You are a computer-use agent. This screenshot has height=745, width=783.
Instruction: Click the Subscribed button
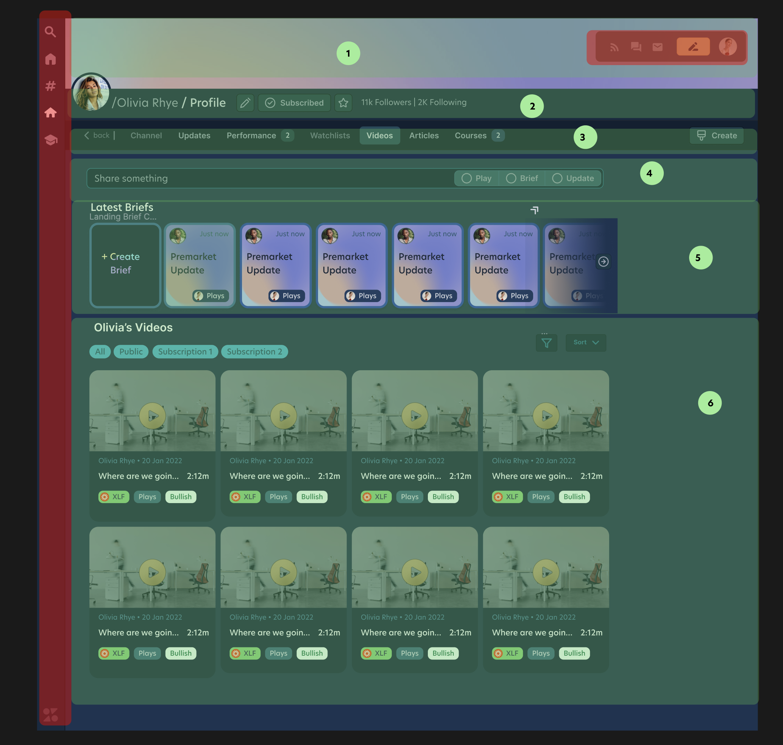(294, 103)
